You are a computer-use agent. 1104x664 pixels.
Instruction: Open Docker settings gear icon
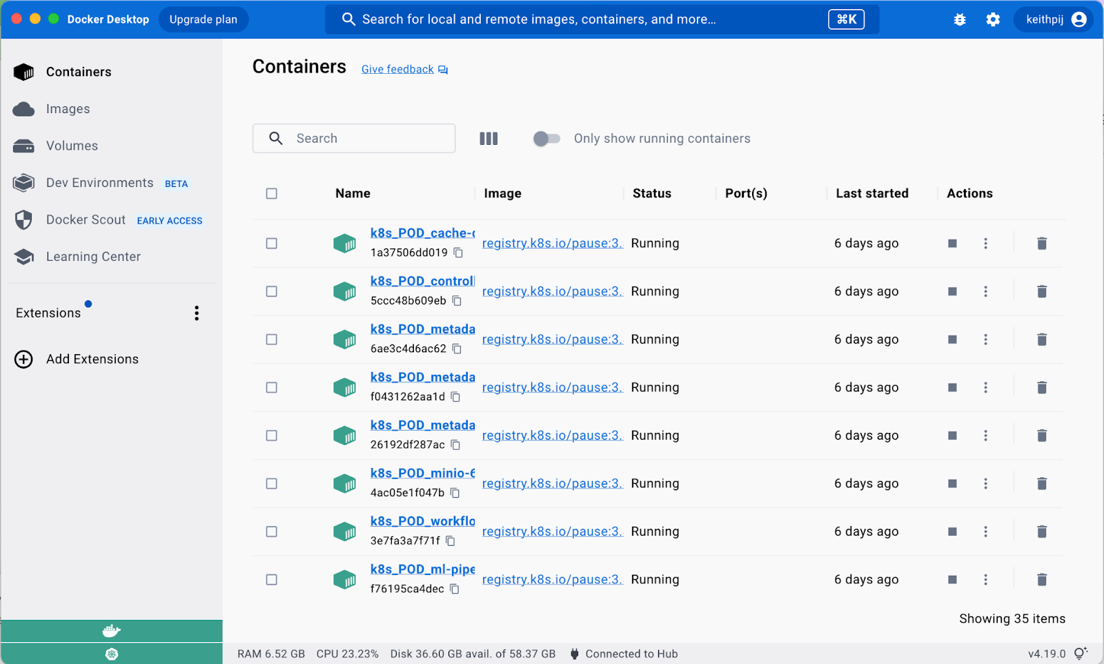(993, 19)
